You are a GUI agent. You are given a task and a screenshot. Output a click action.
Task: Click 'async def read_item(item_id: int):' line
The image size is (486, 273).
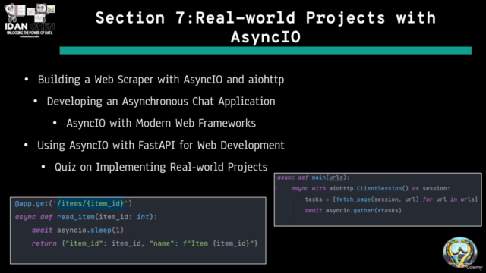(86, 217)
